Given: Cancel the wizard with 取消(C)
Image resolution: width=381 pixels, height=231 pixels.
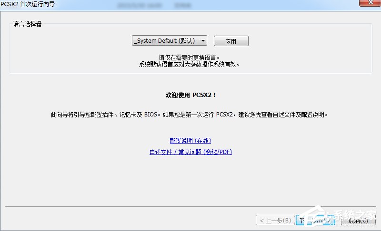Looking at the screenshot, I should pos(357,221).
